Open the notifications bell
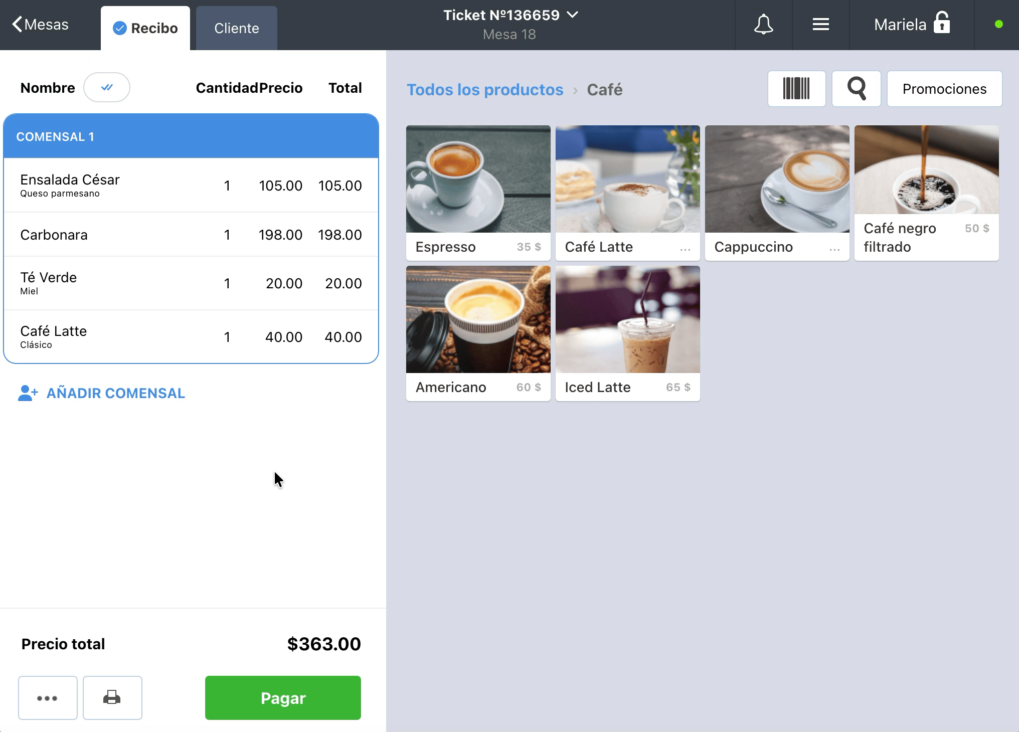This screenshot has width=1019, height=732. pos(763,24)
